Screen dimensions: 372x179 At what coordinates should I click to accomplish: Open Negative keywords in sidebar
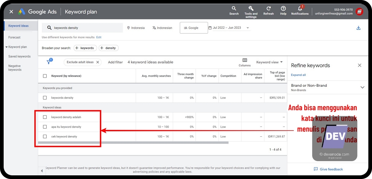[x=15, y=68]
